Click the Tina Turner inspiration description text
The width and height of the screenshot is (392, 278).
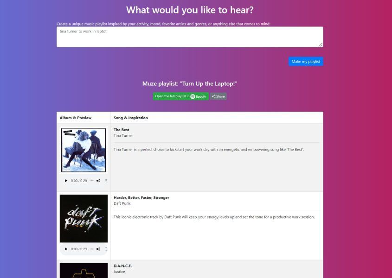tap(209, 150)
